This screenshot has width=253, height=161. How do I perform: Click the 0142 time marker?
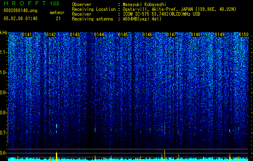tap(51, 35)
